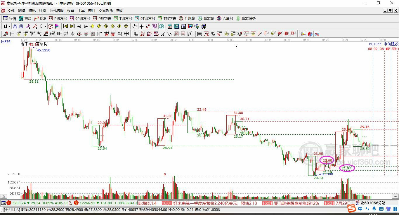The image size is (399, 215).
Task: Toggle the red-blue yin-yang icon
Action: 310,34
